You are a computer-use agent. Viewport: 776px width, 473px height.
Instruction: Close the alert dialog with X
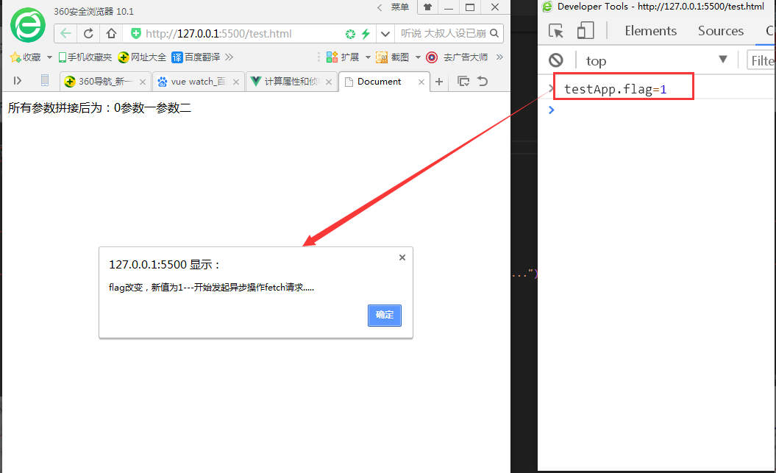tap(402, 257)
